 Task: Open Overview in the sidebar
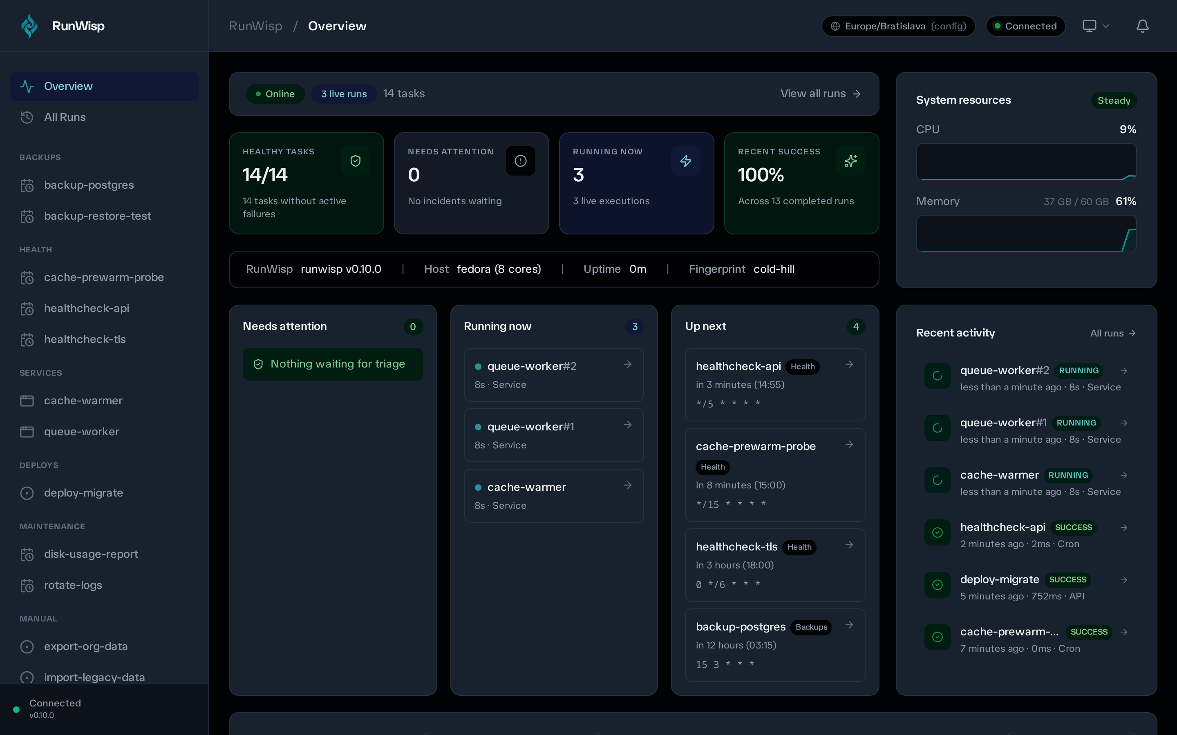(104, 86)
